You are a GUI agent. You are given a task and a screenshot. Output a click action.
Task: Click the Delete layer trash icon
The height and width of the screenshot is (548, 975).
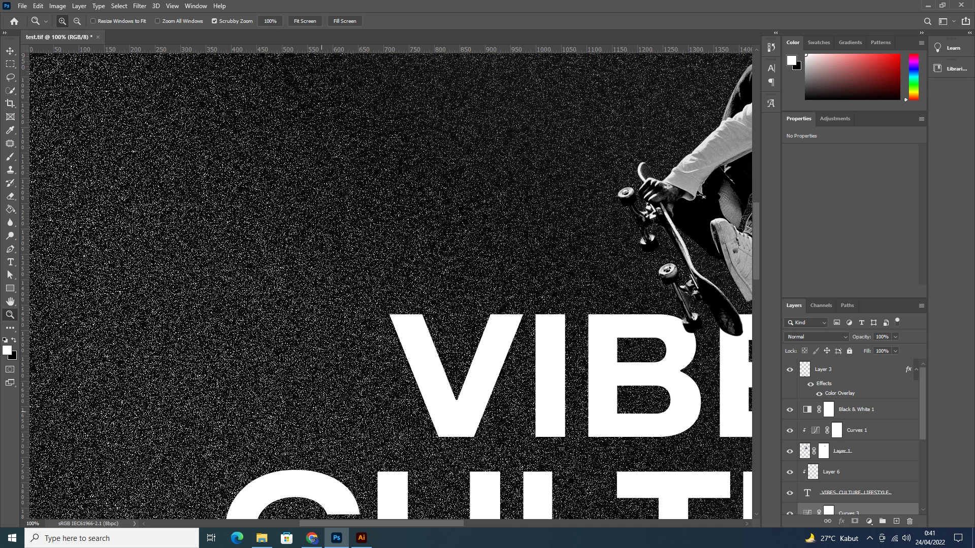click(909, 521)
